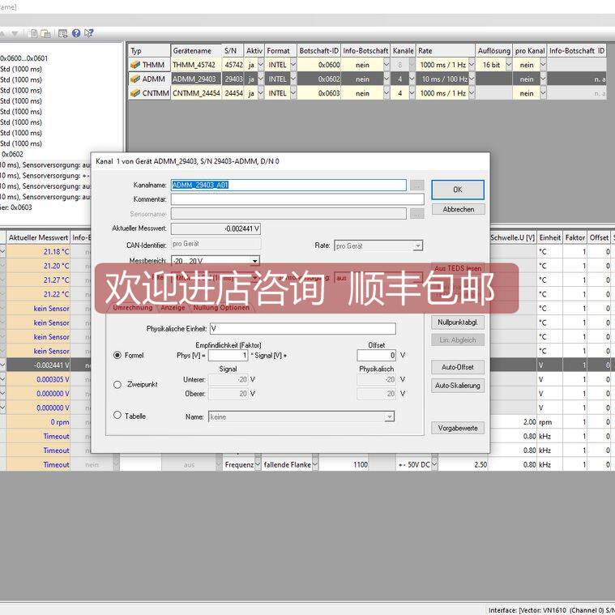
Task: Select the CNTMM_24454 device name cell
Action: [x=196, y=93]
